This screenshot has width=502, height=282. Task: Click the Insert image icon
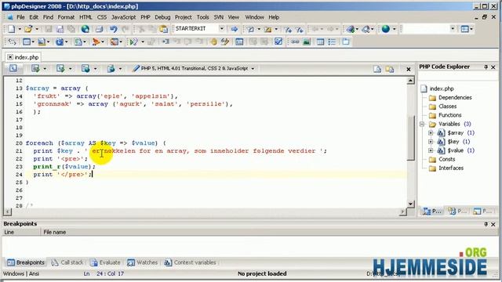tap(307, 42)
